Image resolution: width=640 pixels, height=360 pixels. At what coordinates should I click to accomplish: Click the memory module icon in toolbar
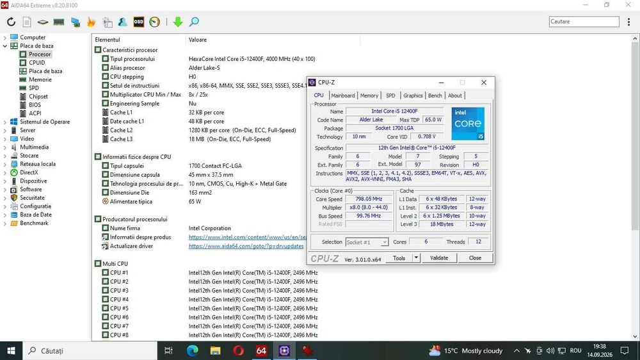click(x=59, y=22)
